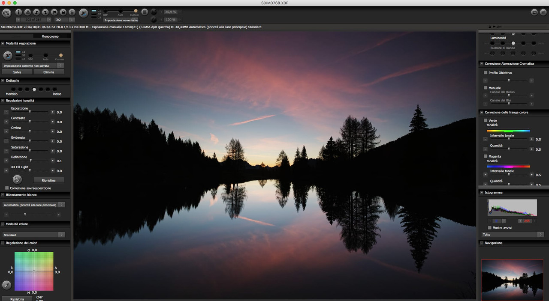Click the first panel toggle icon at top right
549x301 pixels.
tap(534, 12)
